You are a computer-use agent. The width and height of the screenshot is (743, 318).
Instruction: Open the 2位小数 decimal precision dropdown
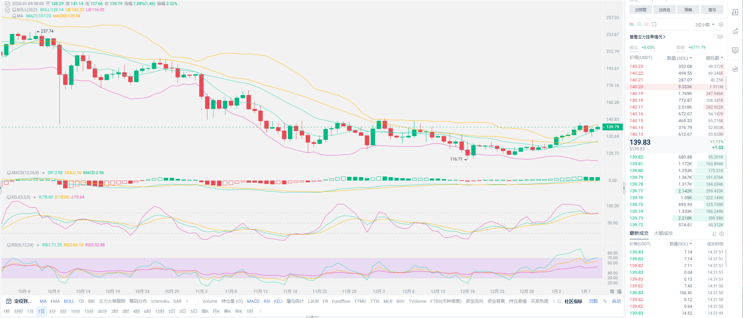coord(705,24)
